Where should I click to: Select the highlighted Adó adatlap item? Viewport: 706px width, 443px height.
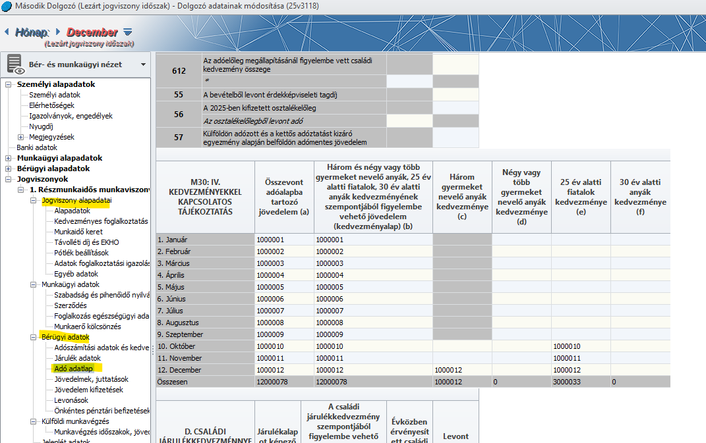pos(73,369)
